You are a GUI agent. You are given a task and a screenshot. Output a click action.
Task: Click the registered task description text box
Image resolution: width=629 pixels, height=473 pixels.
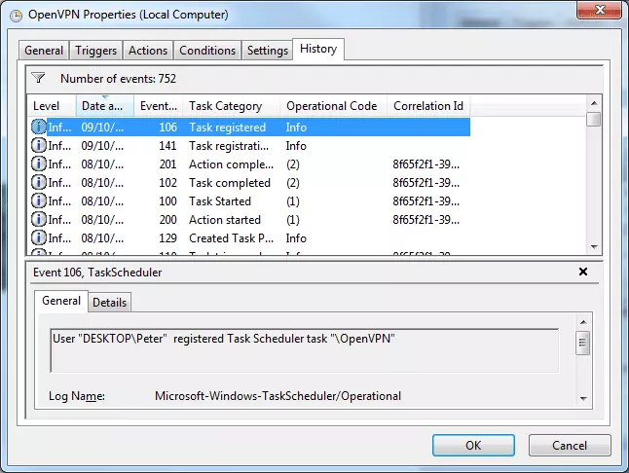[305, 350]
